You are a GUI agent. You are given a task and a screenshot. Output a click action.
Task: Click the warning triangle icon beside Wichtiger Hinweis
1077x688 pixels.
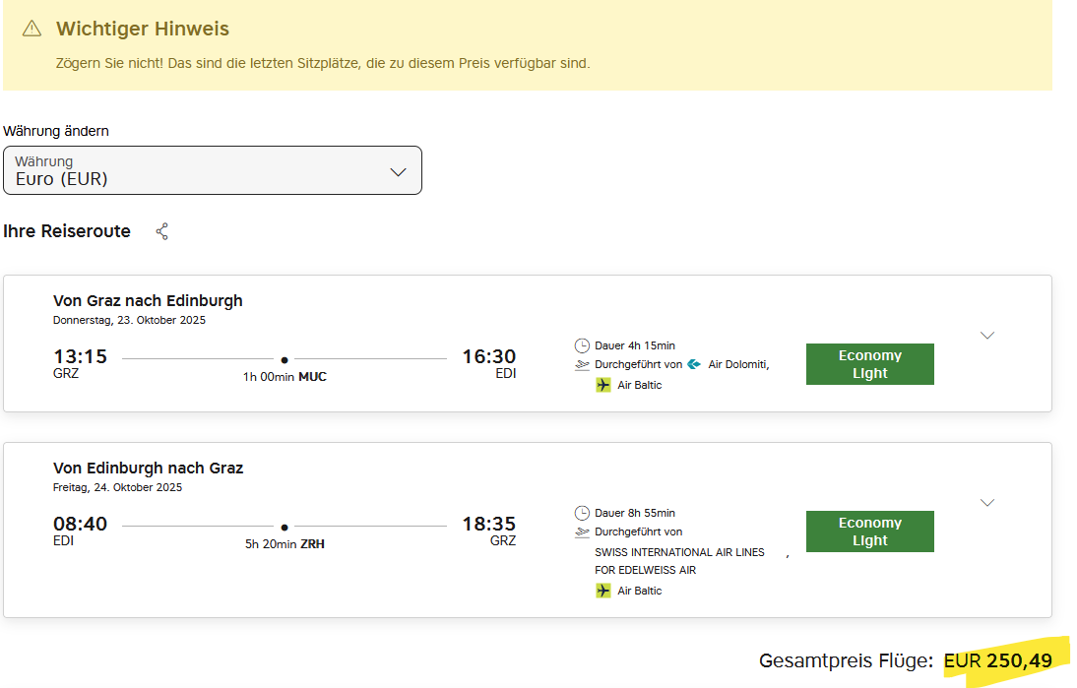(x=32, y=29)
